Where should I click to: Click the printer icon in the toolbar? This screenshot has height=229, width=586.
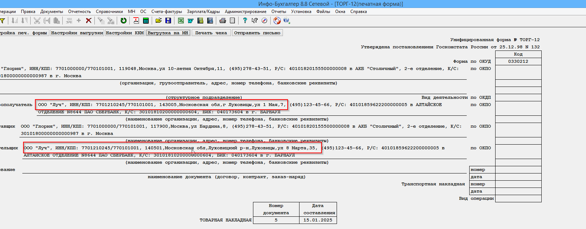click(223, 21)
